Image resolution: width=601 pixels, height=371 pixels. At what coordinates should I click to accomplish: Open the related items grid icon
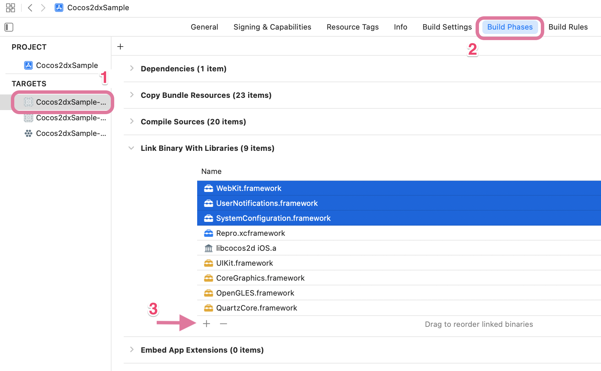tap(11, 8)
